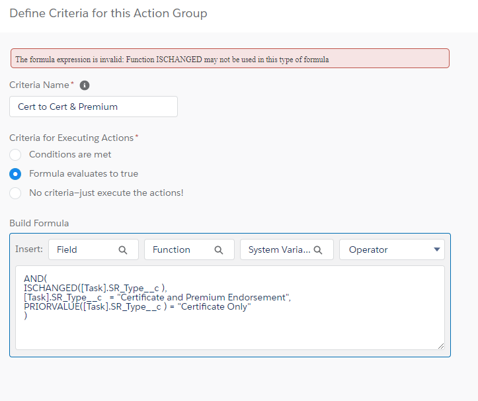Viewport: 478px width, 401px height.
Task: Focus the System Variable search box
Action: [278, 250]
